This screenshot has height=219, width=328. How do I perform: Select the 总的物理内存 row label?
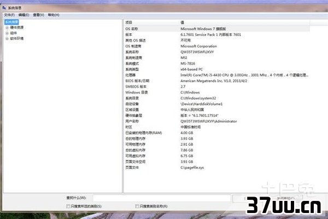[136, 139]
